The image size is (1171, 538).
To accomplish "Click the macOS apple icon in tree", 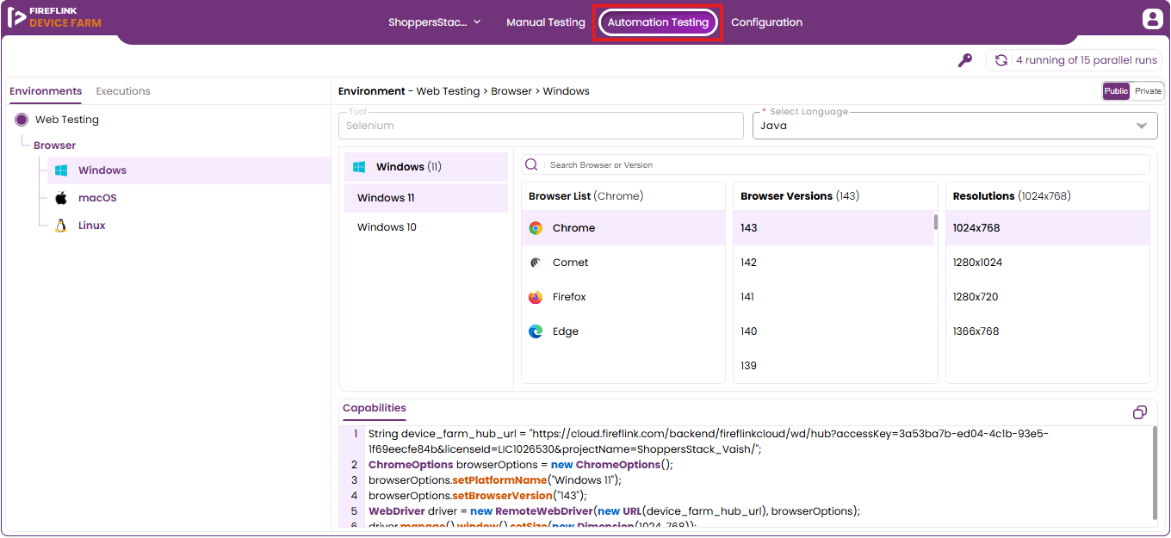I will [61, 198].
